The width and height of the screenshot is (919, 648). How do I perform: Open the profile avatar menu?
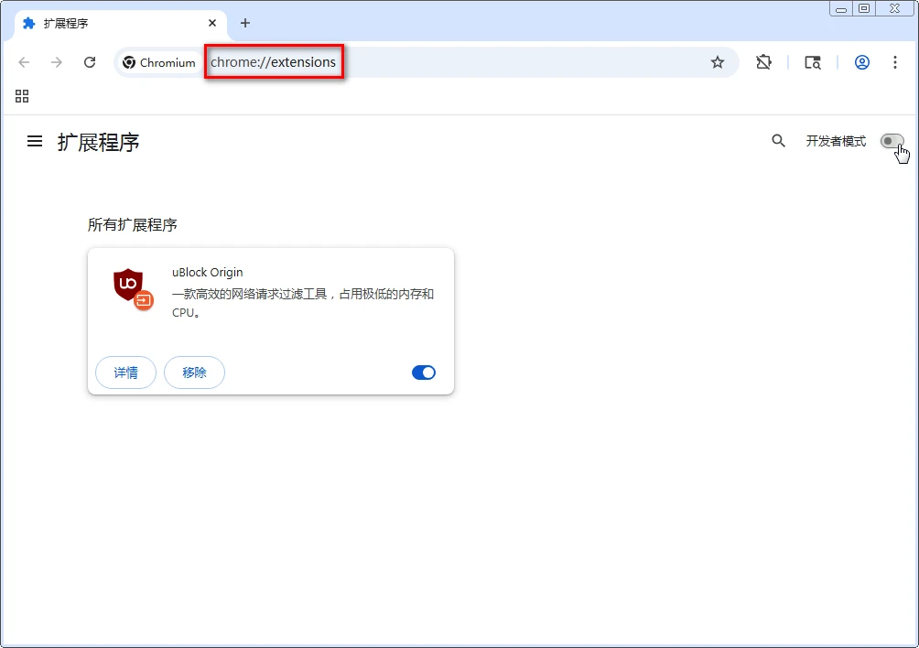(861, 62)
